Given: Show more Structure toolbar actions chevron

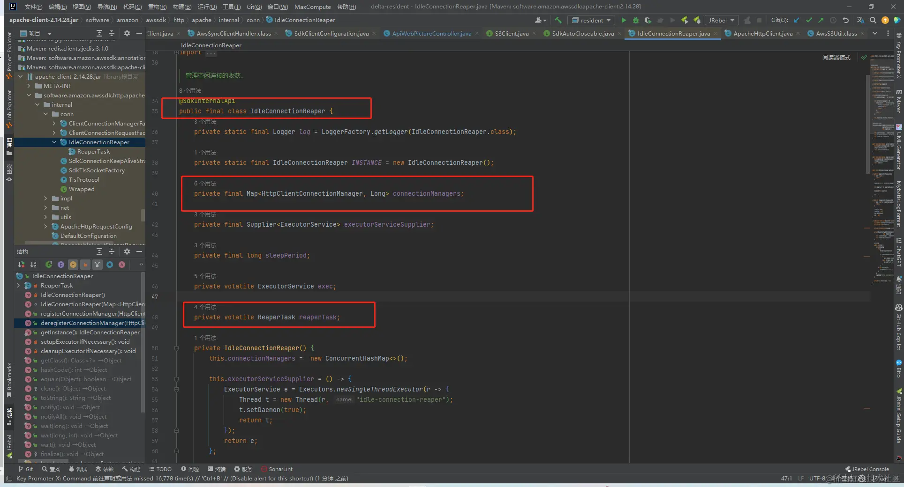Looking at the screenshot, I should pos(141,265).
